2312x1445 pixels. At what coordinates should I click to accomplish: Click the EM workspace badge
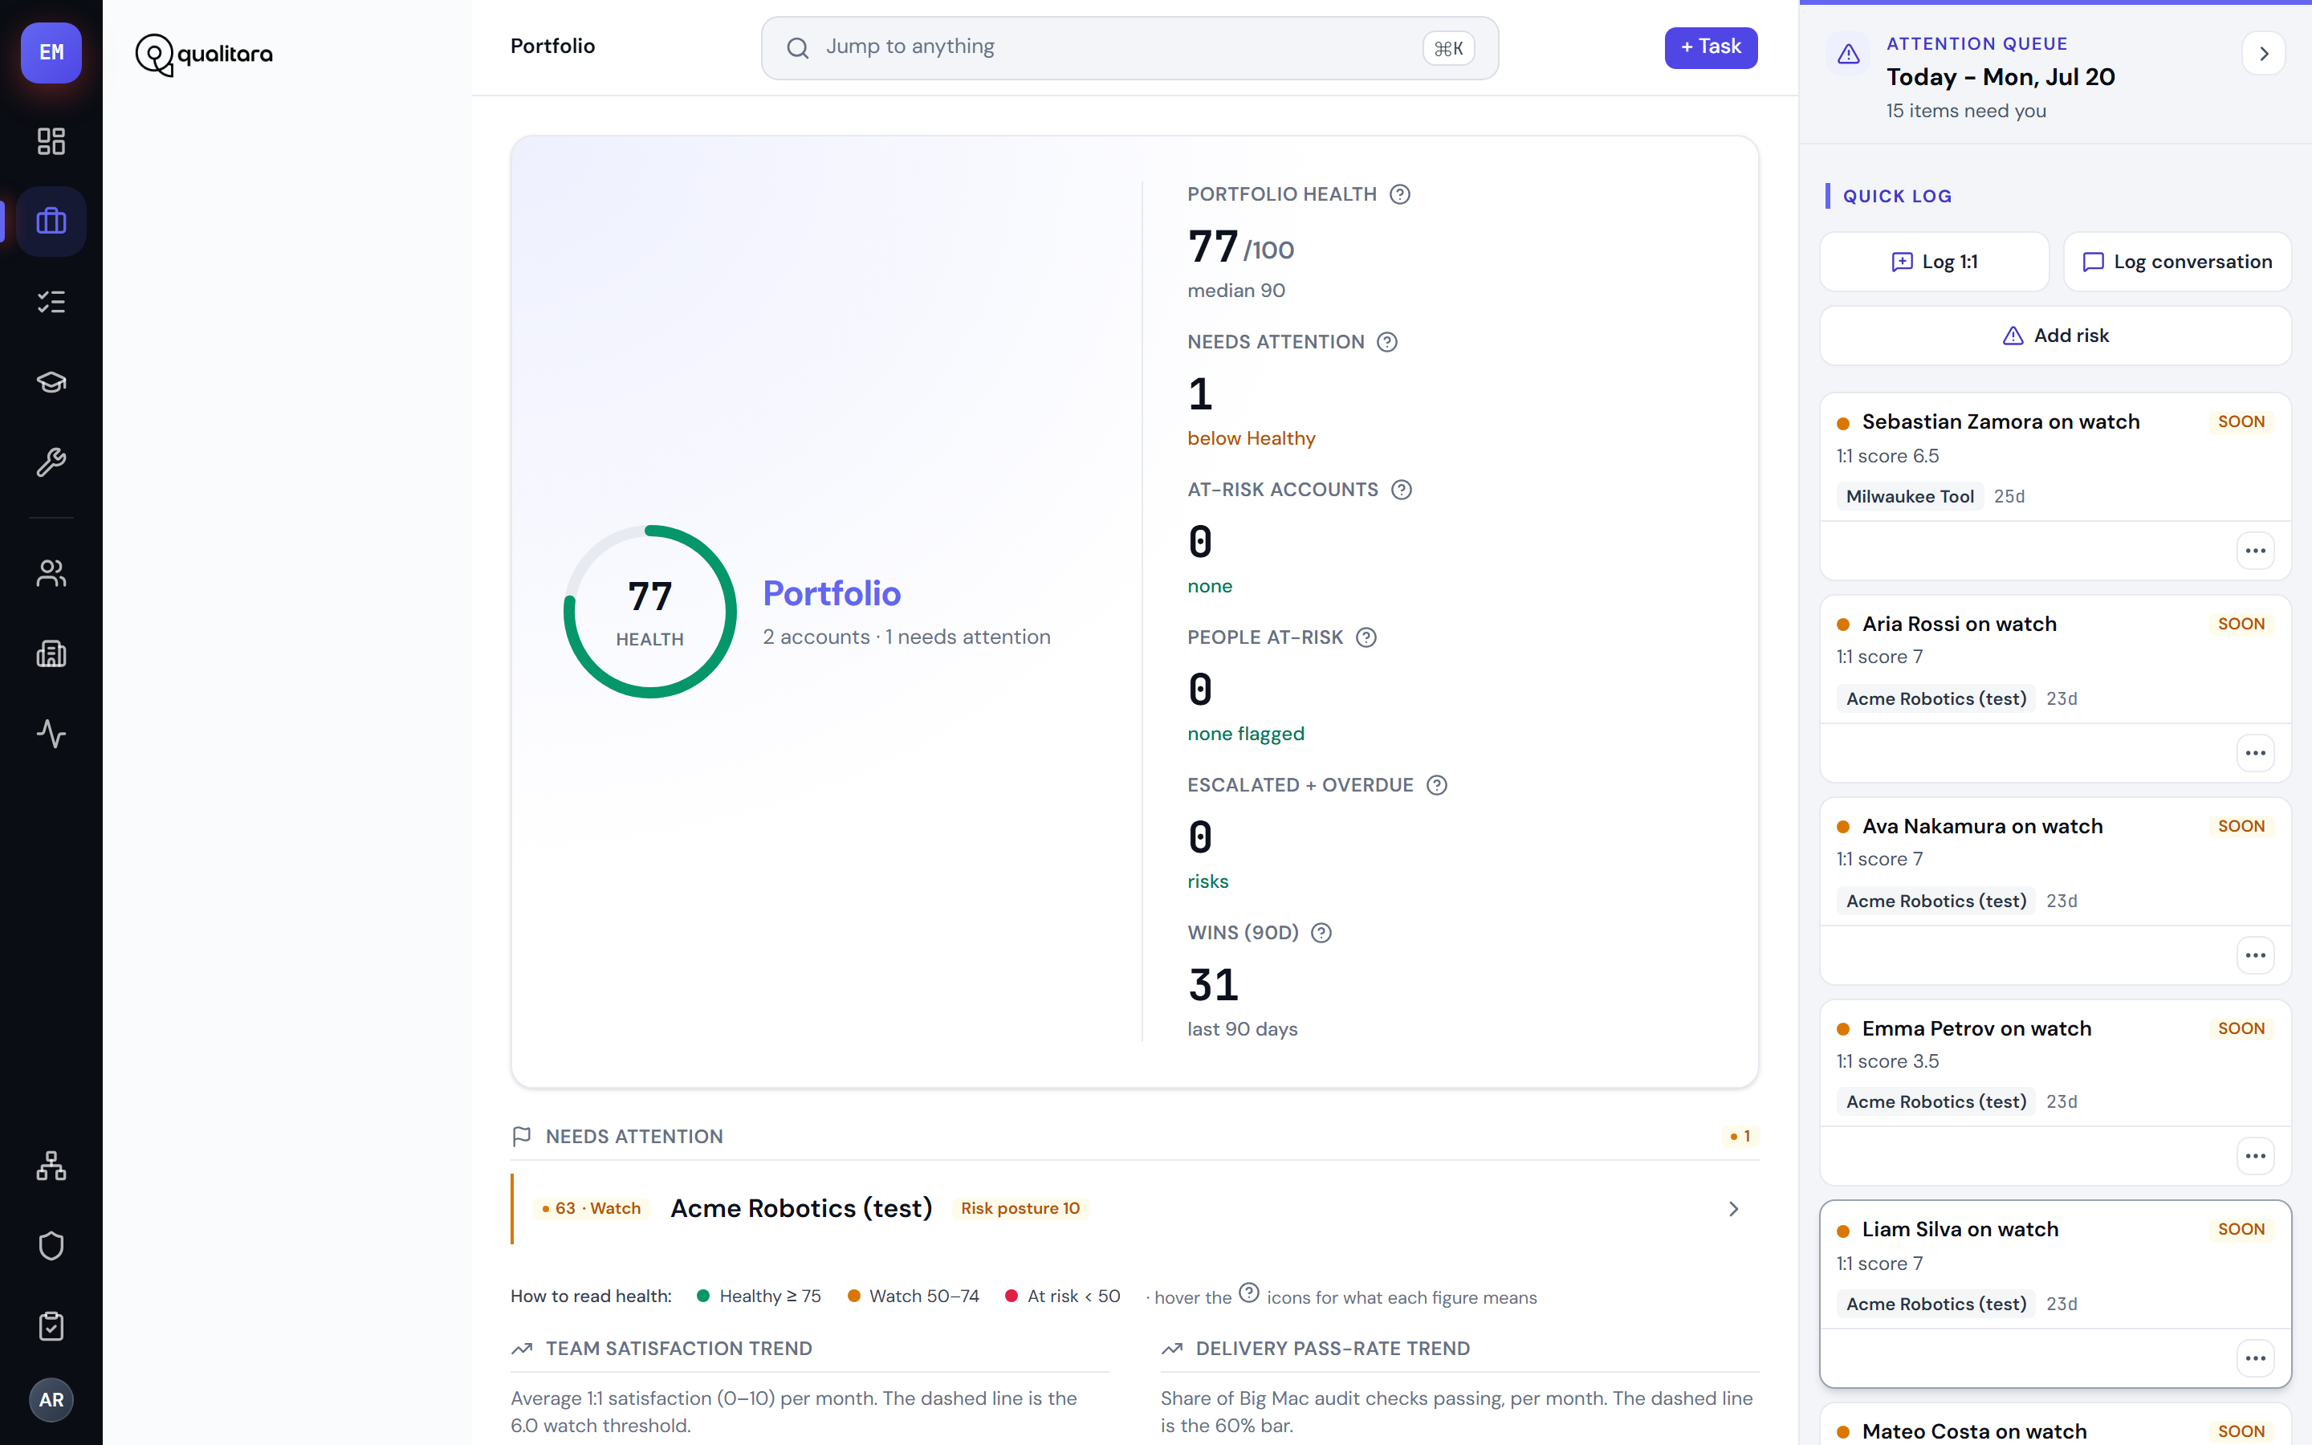point(51,52)
